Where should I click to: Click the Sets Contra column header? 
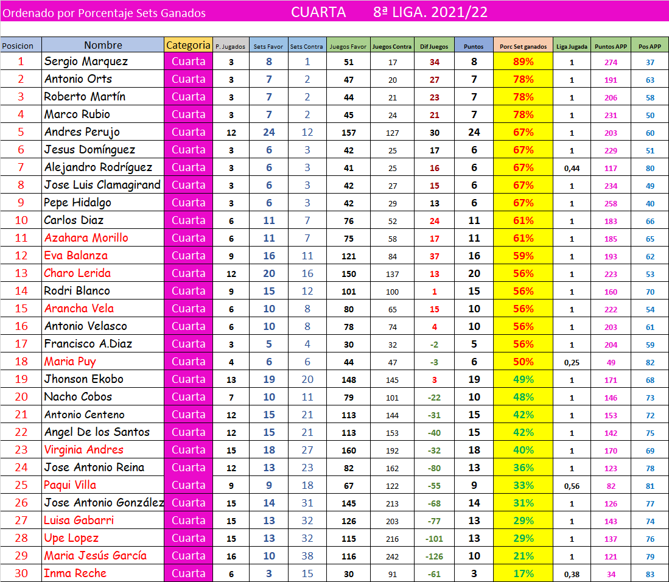307,46
